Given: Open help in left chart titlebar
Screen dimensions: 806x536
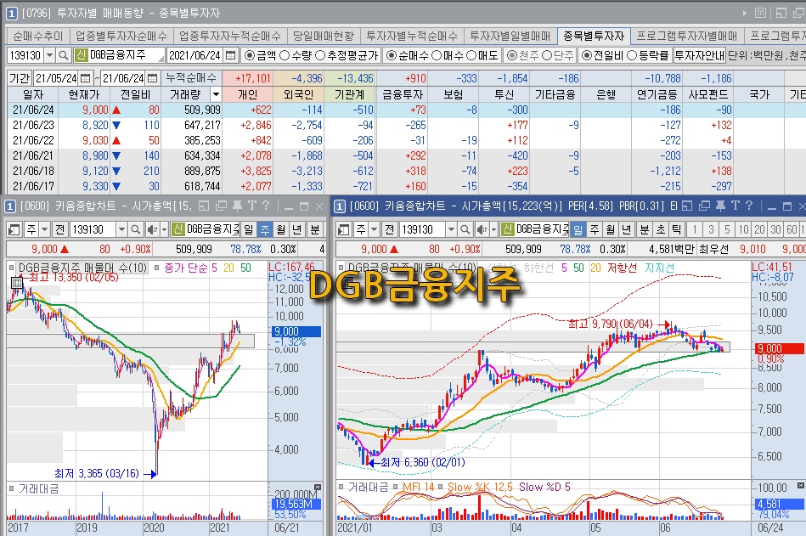Looking at the screenshot, I should point(265,206).
